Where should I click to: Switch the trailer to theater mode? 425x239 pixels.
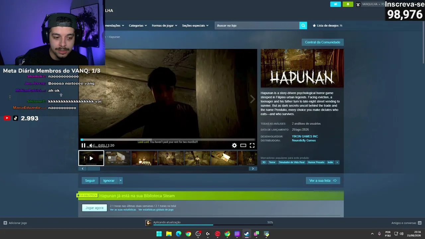[243, 145]
